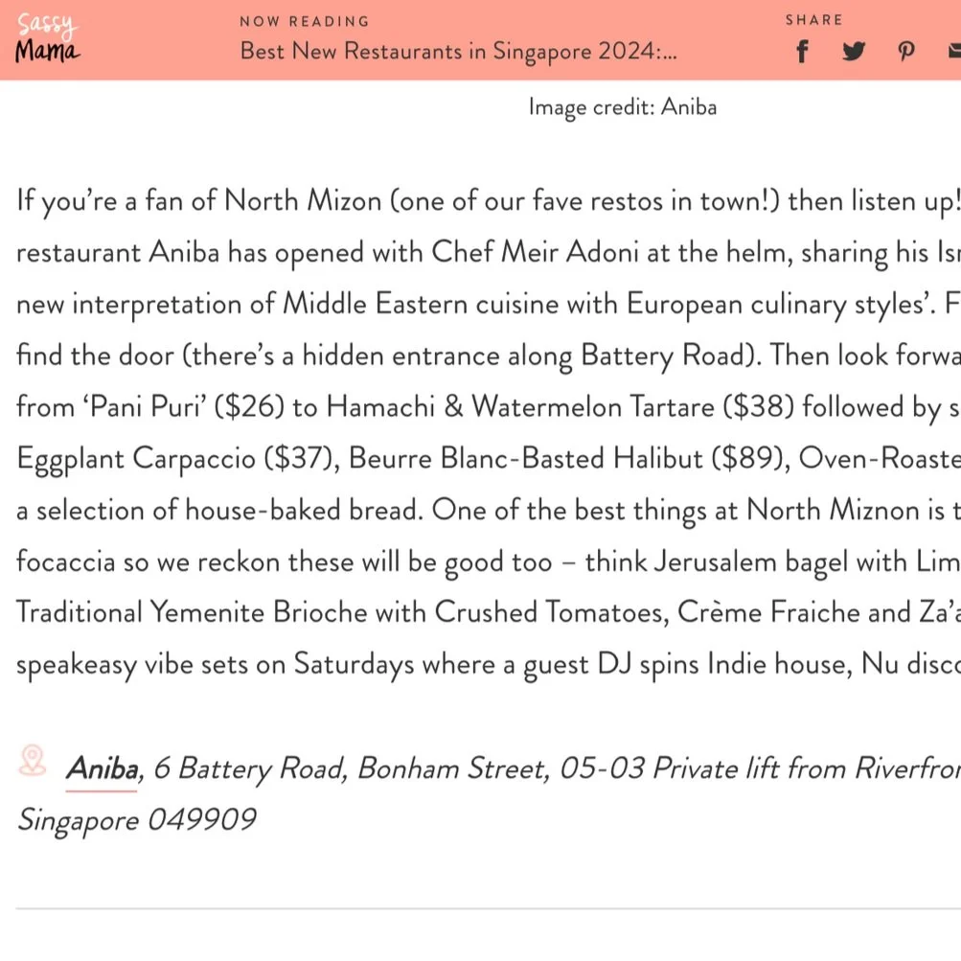This screenshot has height=961, width=961.
Task: Click the divider line below the address
Action: [x=479, y=905]
